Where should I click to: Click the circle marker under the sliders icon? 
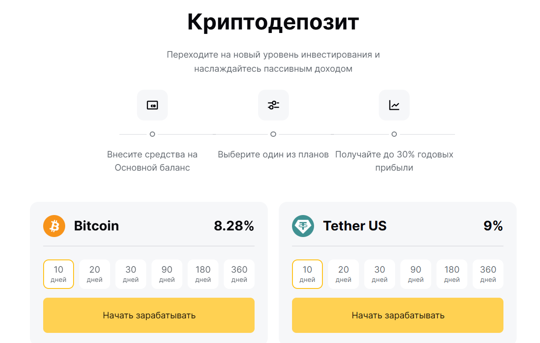273,134
